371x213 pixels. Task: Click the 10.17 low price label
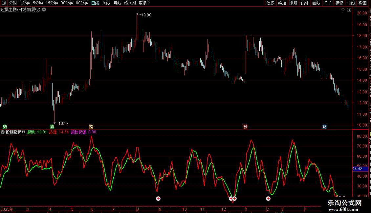(x=63, y=124)
